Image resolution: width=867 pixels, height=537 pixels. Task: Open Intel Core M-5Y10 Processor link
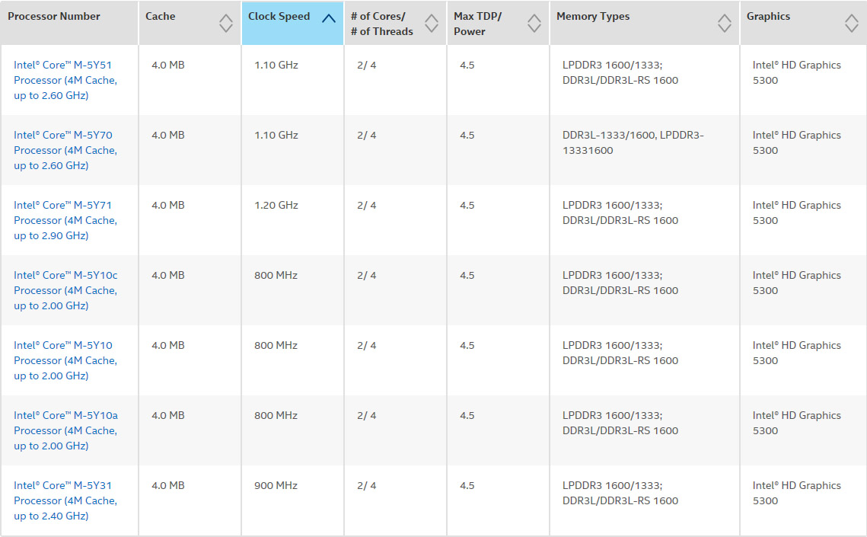pos(65,360)
